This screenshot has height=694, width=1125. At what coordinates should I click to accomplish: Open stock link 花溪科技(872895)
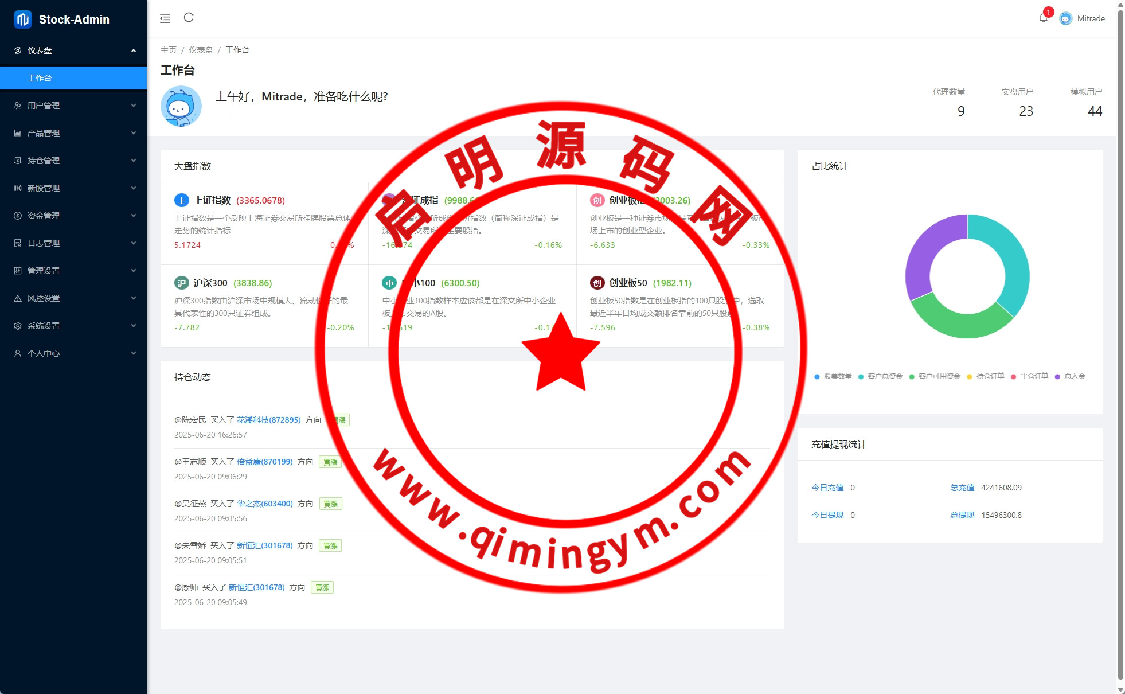pyautogui.click(x=268, y=420)
